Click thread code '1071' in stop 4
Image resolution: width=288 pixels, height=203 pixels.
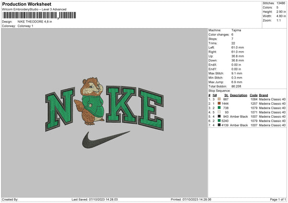coord(254,113)
